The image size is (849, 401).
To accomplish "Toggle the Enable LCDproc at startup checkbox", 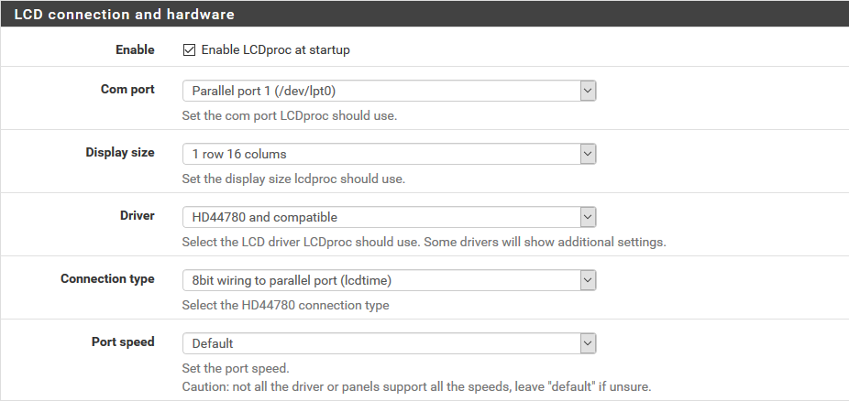I will pos(189,50).
